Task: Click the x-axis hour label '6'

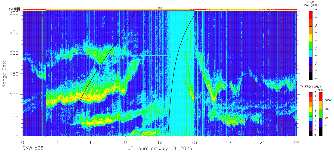Action: tap(91, 142)
